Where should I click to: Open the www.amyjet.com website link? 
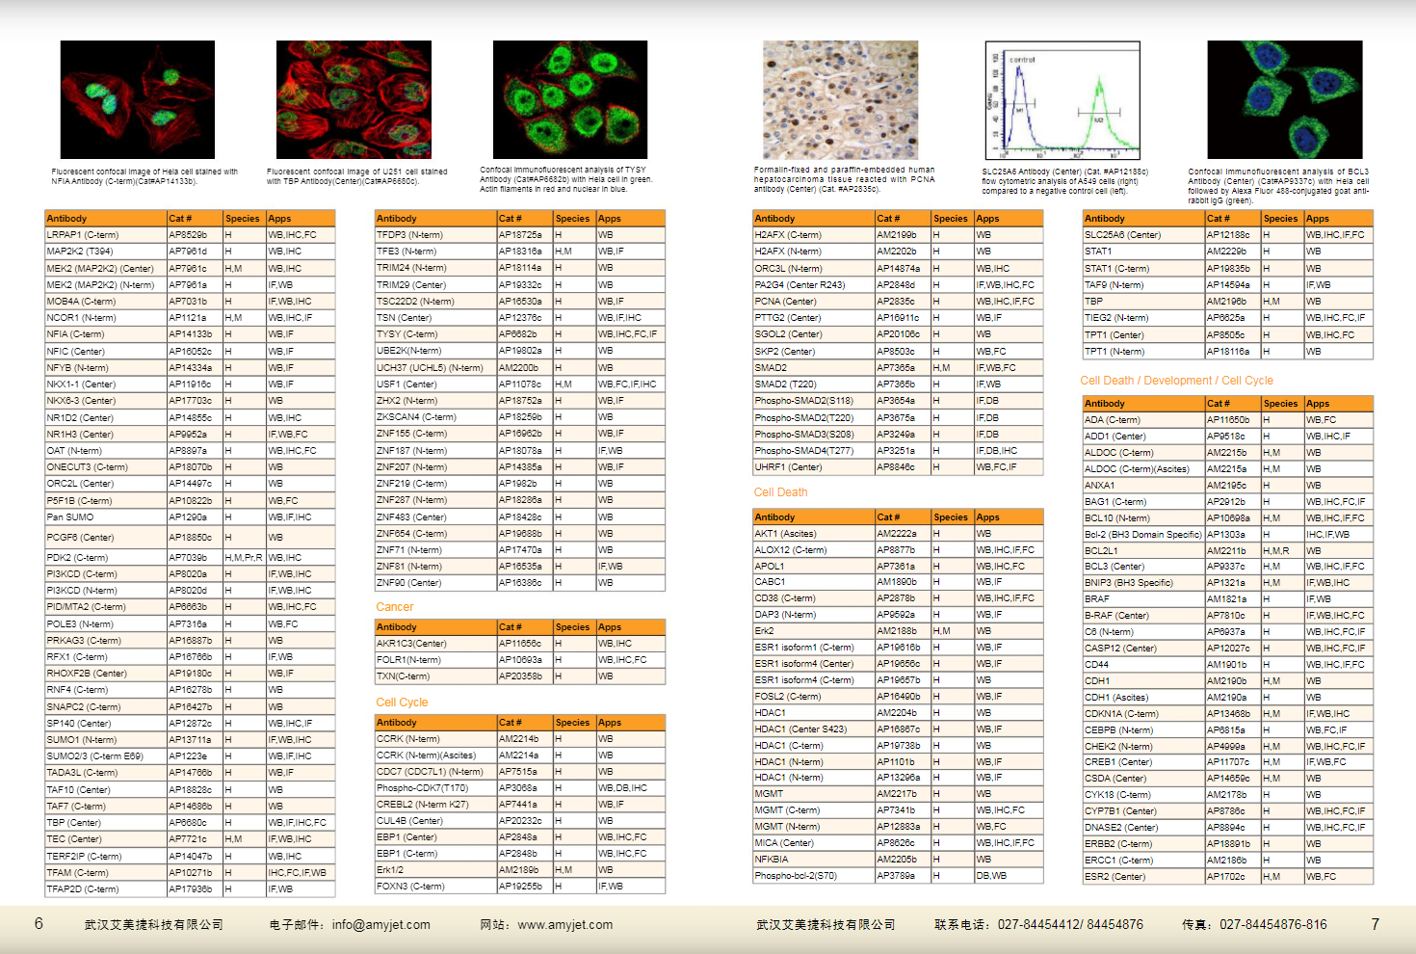coord(564,924)
